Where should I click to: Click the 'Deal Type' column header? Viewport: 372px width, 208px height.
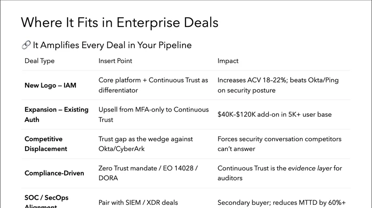pos(40,61)
